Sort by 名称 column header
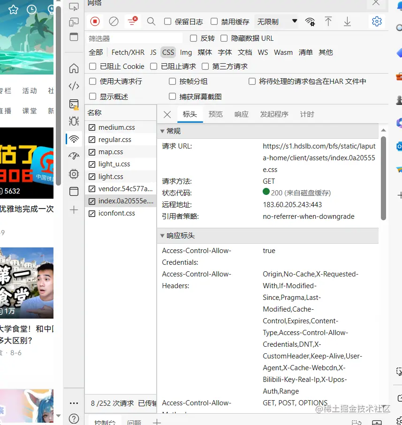 [x=121, y=113]
